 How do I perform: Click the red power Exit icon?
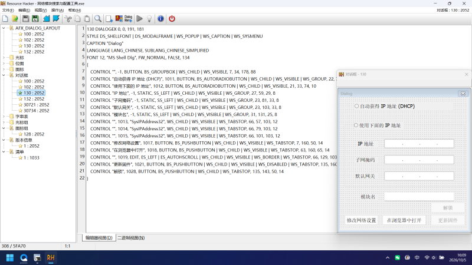click(x=172, y=19)
